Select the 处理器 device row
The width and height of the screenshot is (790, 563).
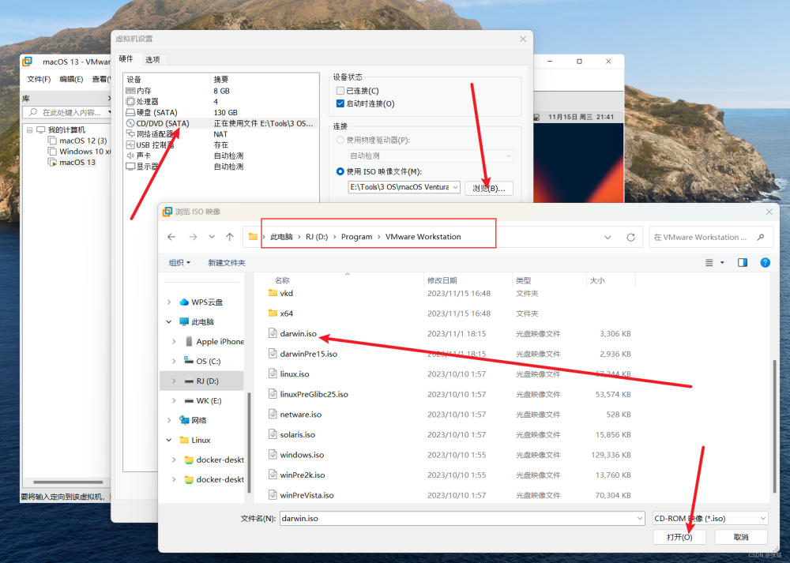click(221, 101)
